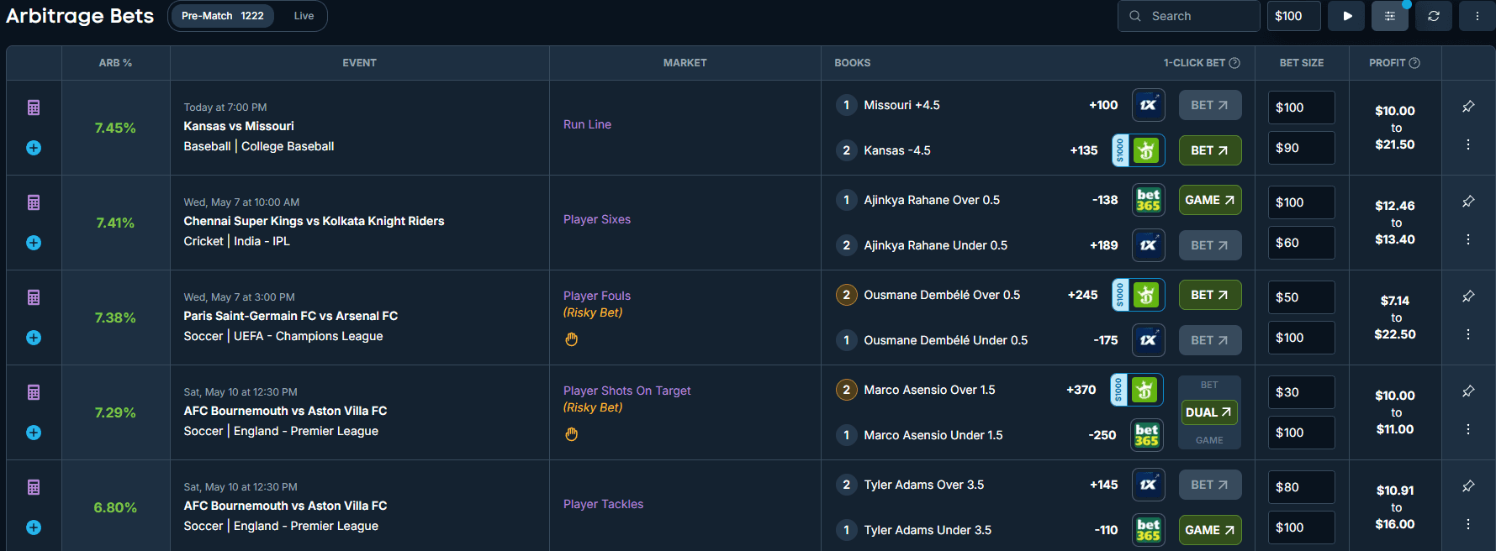Open calculator for Player Tackles row
The width and height of the screenshot is (1496, 551).
click(x=34, y=487)
